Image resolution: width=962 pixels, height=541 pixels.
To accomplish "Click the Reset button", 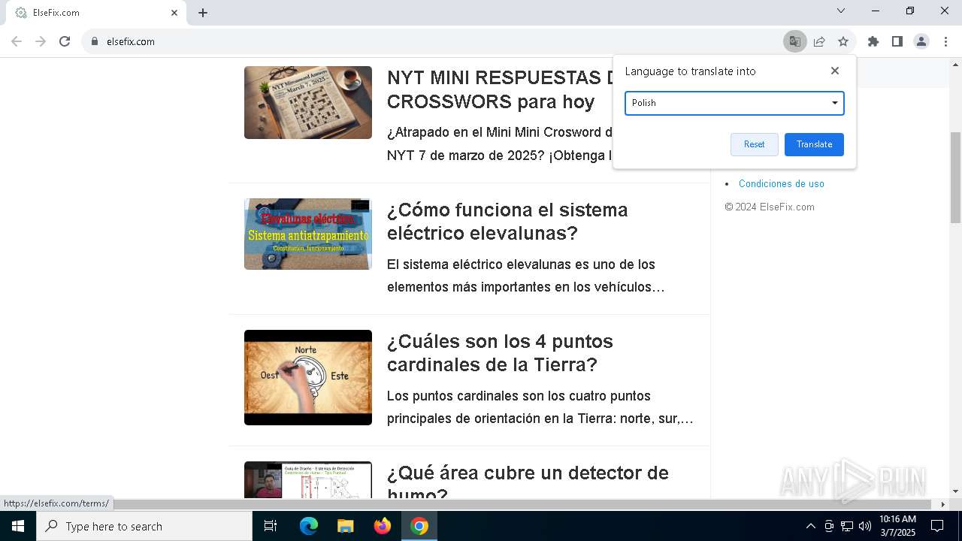I will tap(754, 144).
